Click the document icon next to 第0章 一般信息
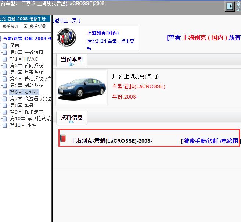The width and height of the screenshot is (241, 222). click(x=5, y=52)
